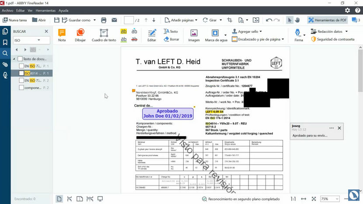The height and width of the screenshot is (204, 363).
Task: Open the attachments paperclip panel
Action: coord(5,64)
